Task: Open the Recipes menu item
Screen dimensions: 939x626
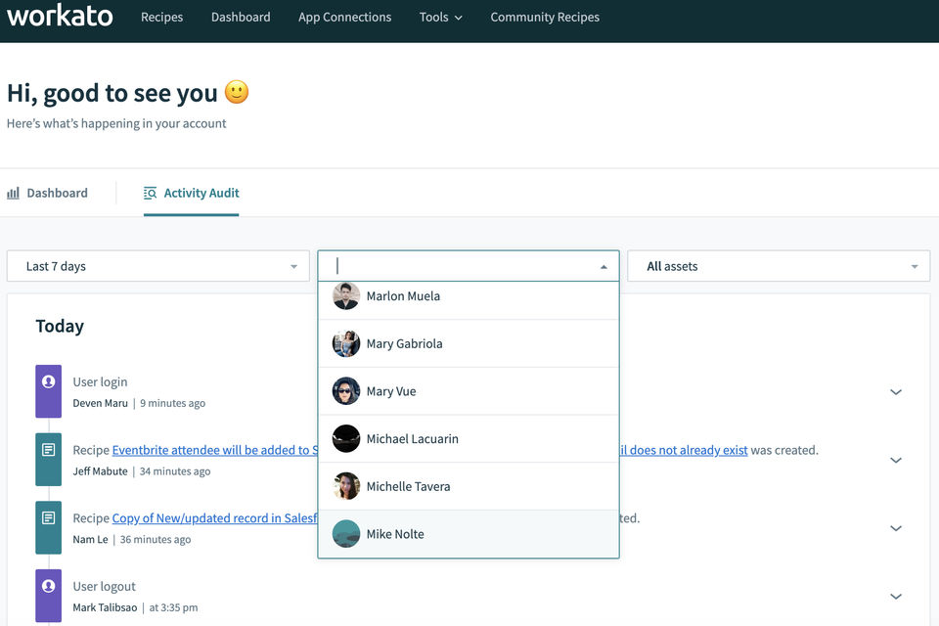Action: point(161,18)
